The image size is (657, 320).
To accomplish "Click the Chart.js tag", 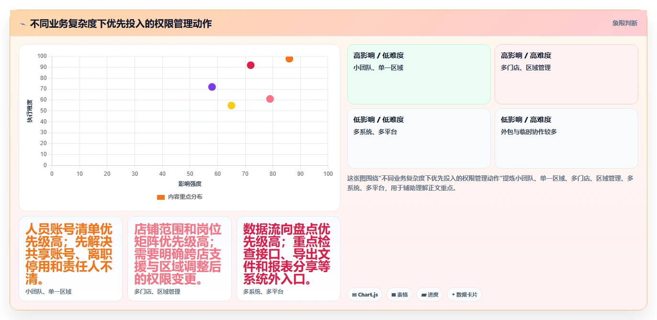I will coord(365,295).
